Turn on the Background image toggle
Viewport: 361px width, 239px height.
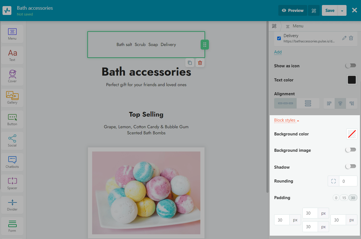pyautogui.click(x=350, y=150)
